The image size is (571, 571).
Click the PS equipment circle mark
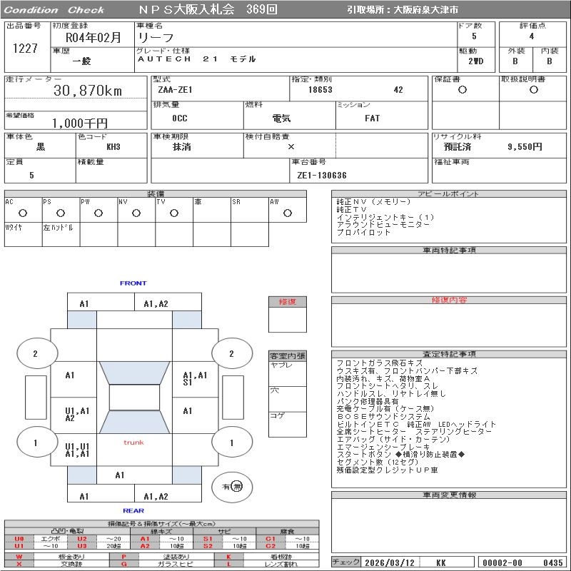[x=61, y=213]
